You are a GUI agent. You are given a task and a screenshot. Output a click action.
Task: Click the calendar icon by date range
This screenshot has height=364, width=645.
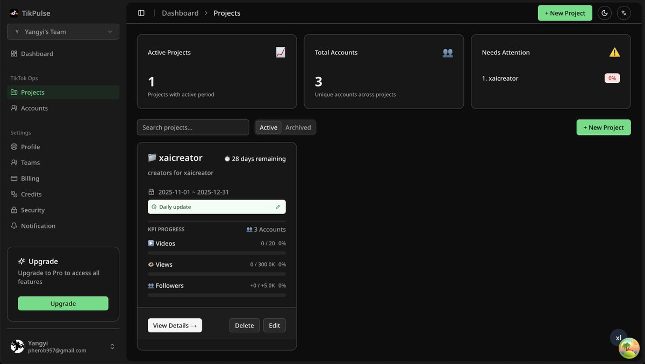coord(152,192)
